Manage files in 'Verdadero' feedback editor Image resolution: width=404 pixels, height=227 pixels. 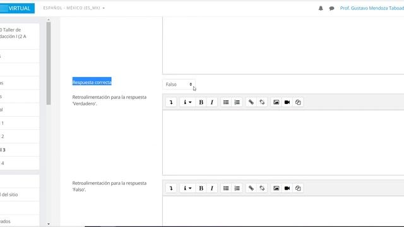298,102
